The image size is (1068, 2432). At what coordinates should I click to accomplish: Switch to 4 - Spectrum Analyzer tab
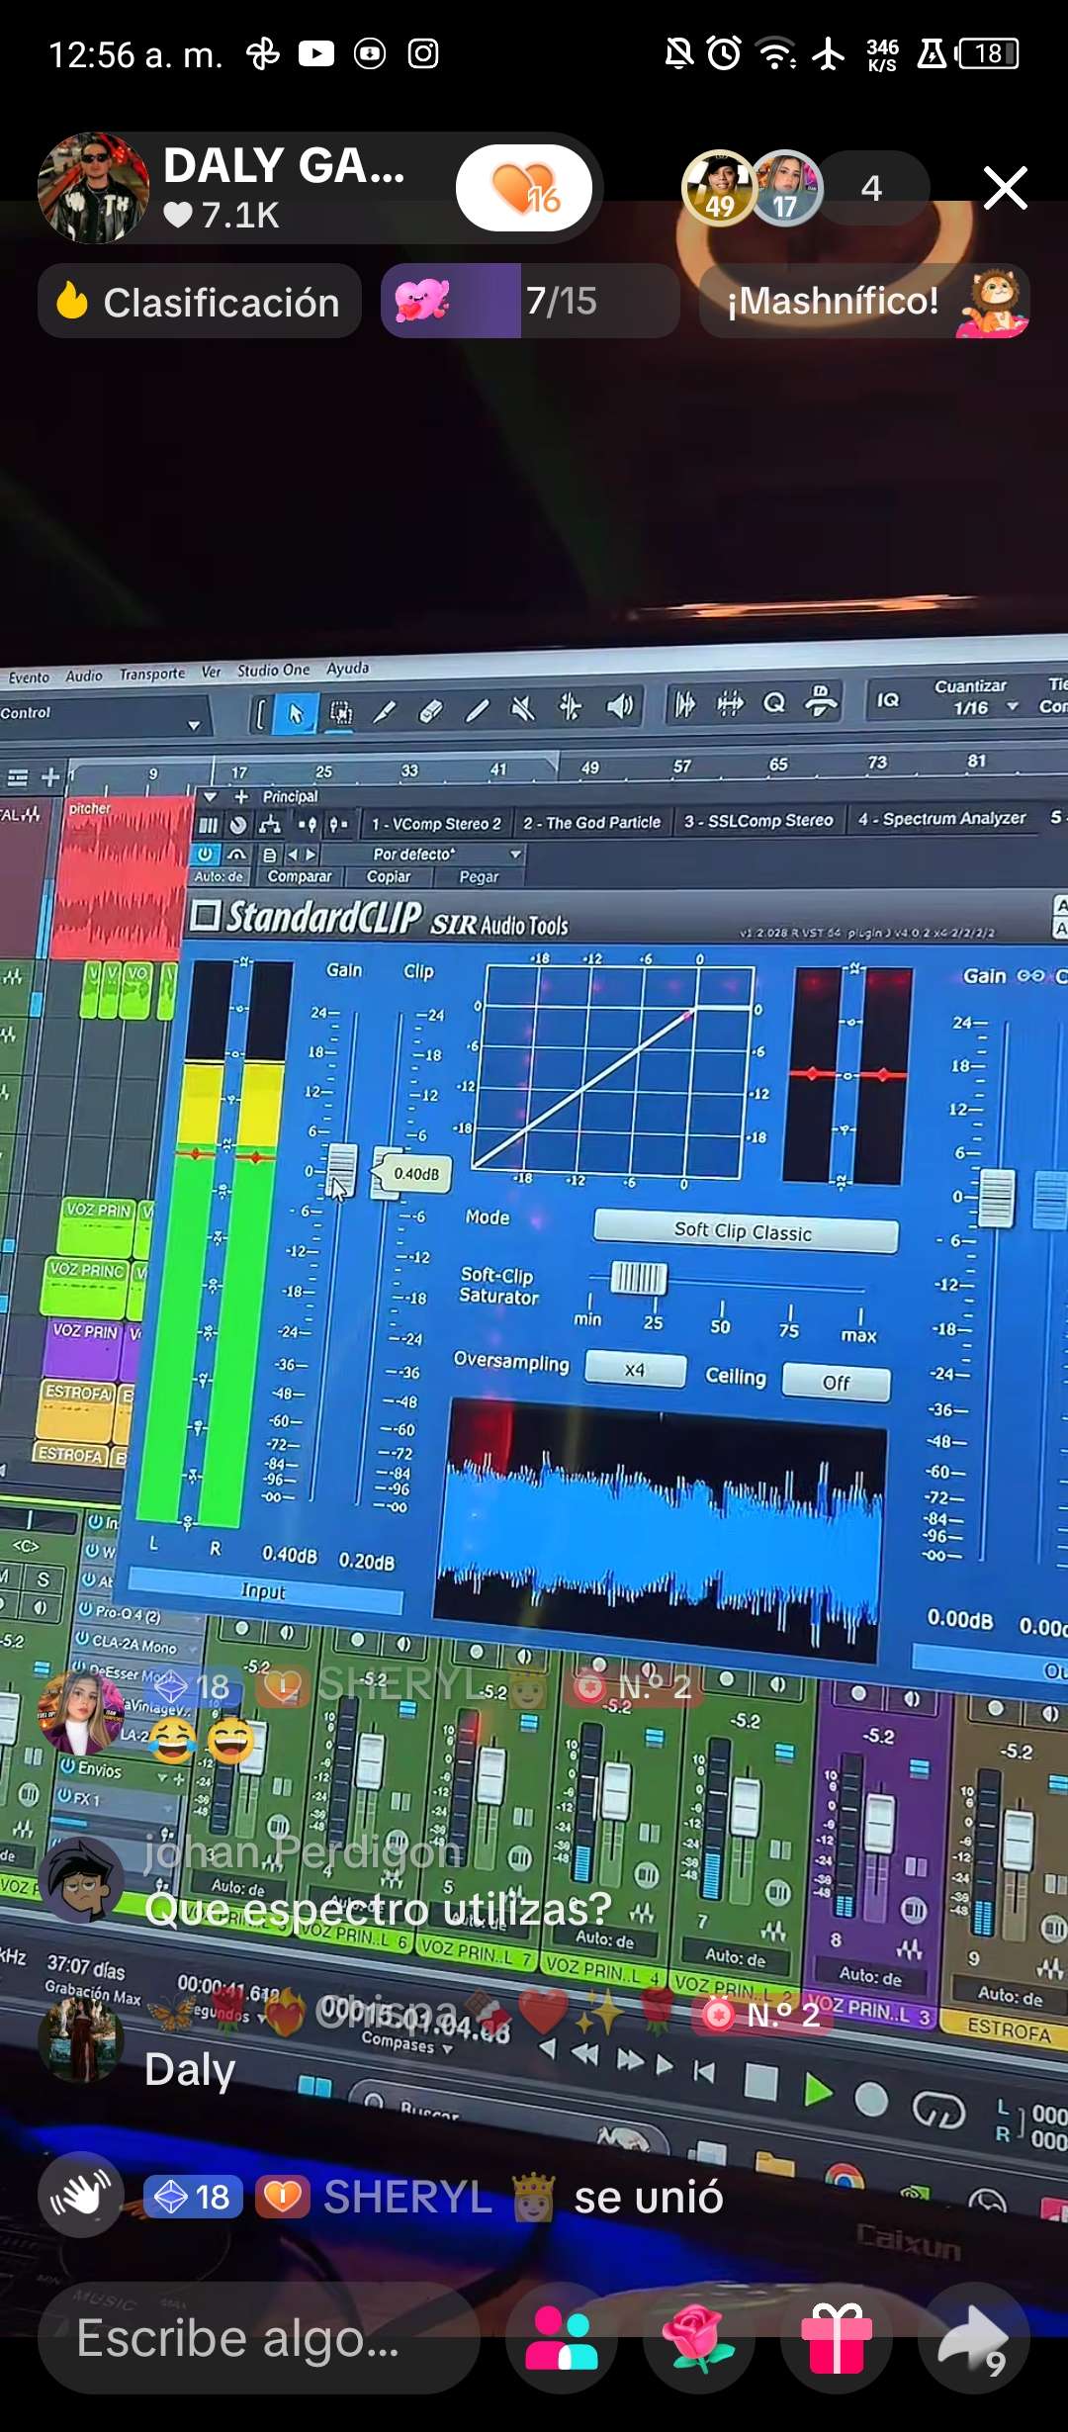tap(942, 819)
